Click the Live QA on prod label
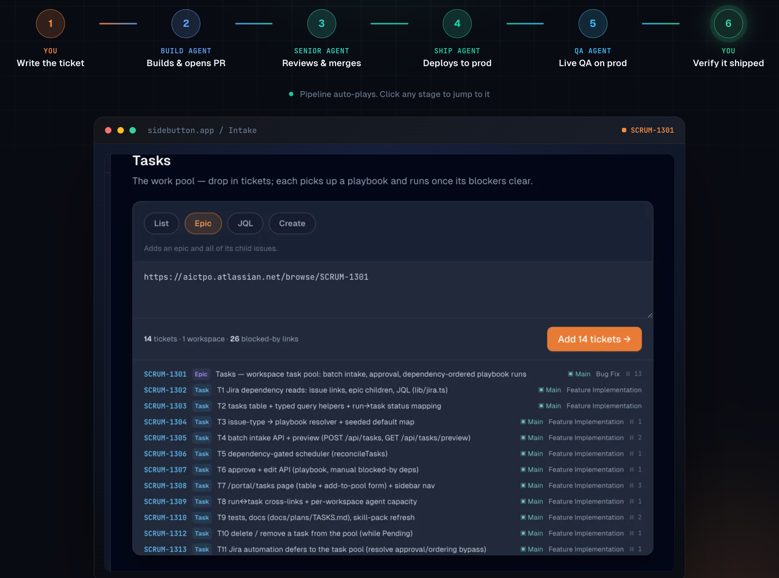 593,63
